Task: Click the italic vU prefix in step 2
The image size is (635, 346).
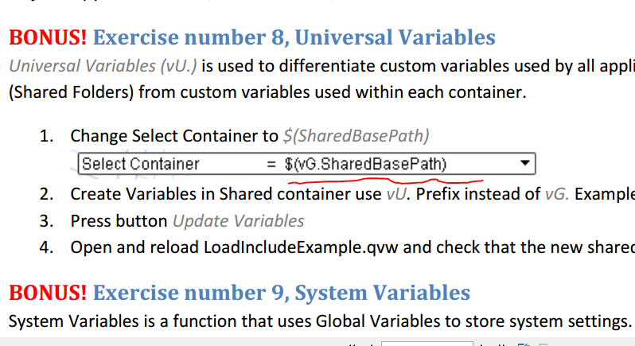Action: click(396, 194)
